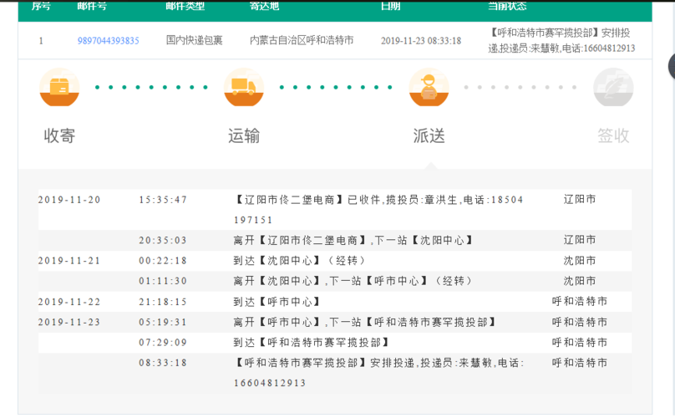Click 到达【沈阳中心】（经转） record
Image resolution: width=675 pixels, height=418 pixels.
(x=300, y=261)
